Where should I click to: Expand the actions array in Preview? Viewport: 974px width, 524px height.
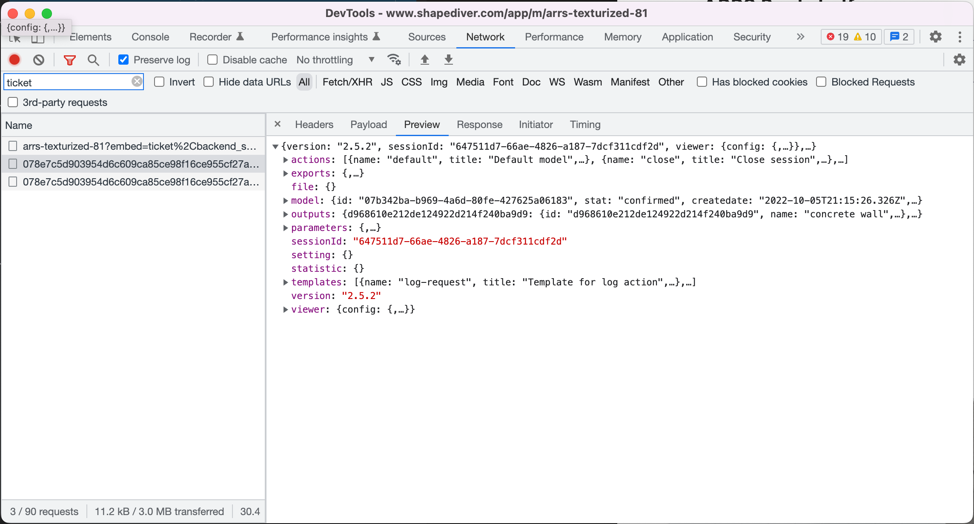[x=285, y=159]
